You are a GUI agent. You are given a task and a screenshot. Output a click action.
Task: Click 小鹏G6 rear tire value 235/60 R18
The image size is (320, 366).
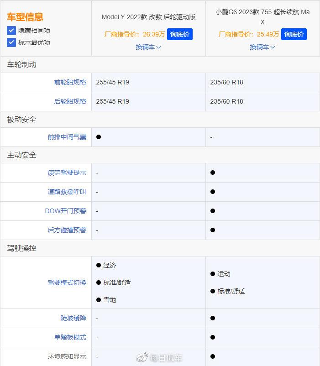pos(226,101)
